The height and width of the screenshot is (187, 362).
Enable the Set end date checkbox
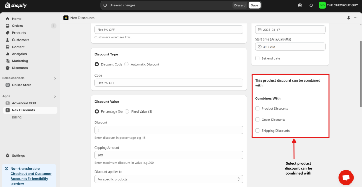(x=257, y=58)
